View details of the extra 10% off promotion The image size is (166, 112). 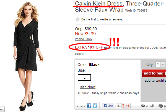click(x=79, y=54)
